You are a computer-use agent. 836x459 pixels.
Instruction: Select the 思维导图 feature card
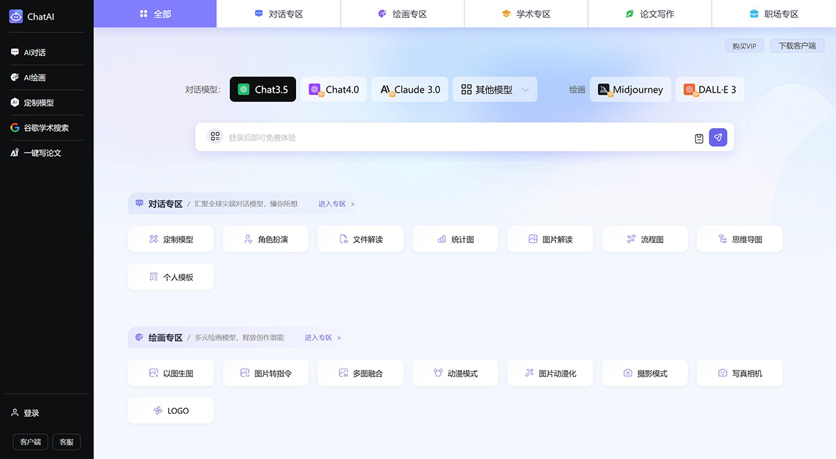740,239
